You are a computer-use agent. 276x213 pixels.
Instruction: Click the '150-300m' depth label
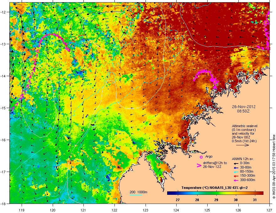tap(247, 175)
